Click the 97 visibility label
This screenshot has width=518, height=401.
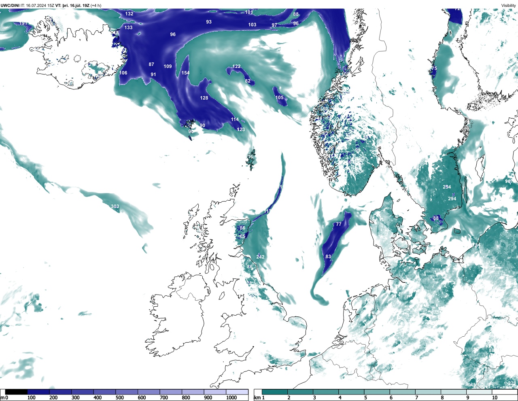pyautogui.click(x=274, y=25)
